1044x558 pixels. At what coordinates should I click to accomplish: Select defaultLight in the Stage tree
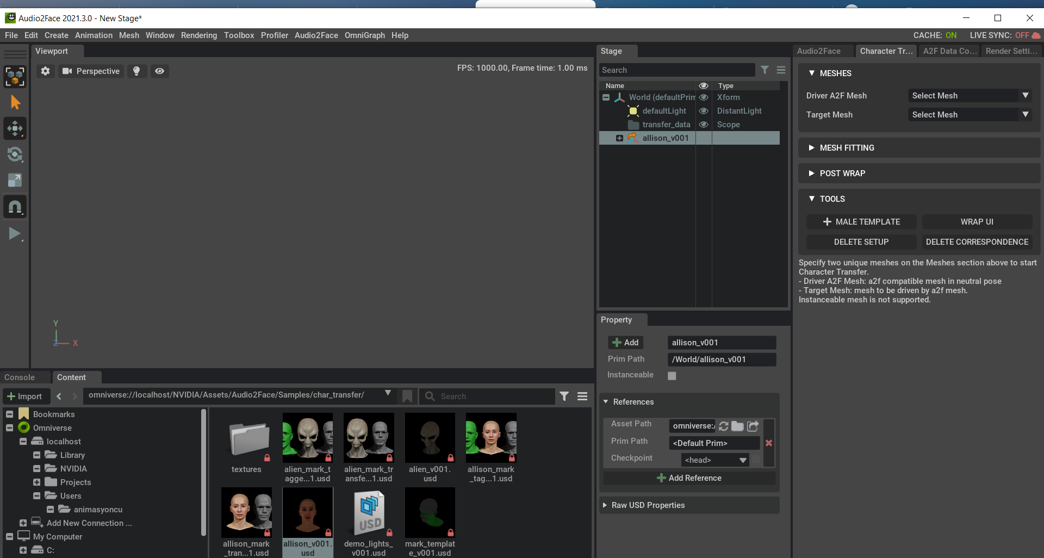tap(664, 111)
